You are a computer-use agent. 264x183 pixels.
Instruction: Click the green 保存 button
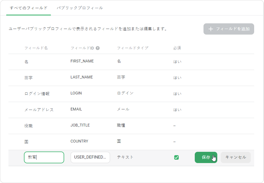pyautogui.click(x=206, y=157)
